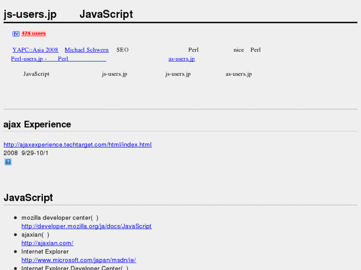Click the JavaScript section heading

pyautogui.click(x=28, y=198)
